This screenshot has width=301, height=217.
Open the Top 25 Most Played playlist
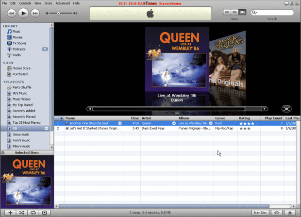27,122
